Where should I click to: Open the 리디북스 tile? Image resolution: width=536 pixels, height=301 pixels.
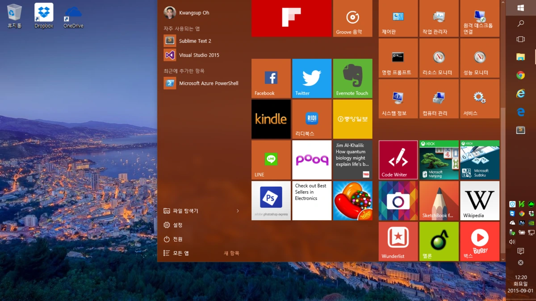pos(312,119)
